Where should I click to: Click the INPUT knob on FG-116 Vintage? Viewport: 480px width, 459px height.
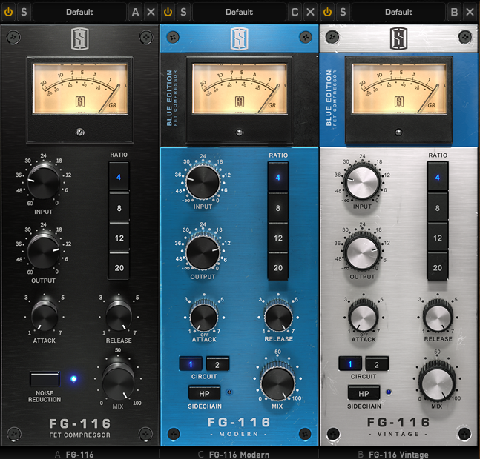362,183
